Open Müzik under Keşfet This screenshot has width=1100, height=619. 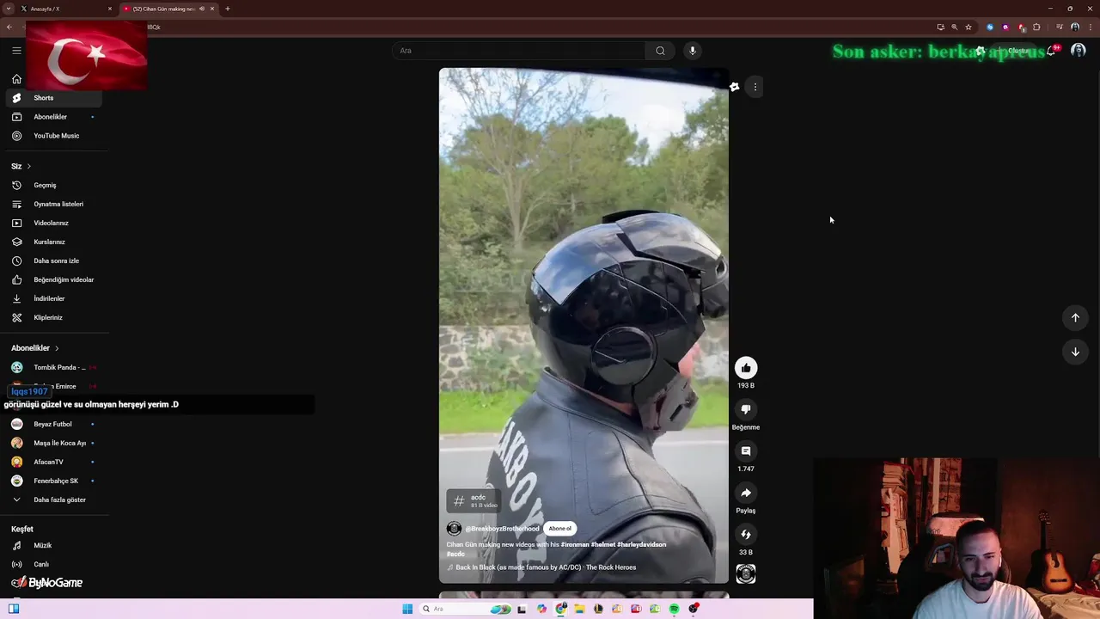pos(54,545)
